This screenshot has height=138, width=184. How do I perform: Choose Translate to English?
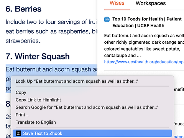click(x=36, y=122)
